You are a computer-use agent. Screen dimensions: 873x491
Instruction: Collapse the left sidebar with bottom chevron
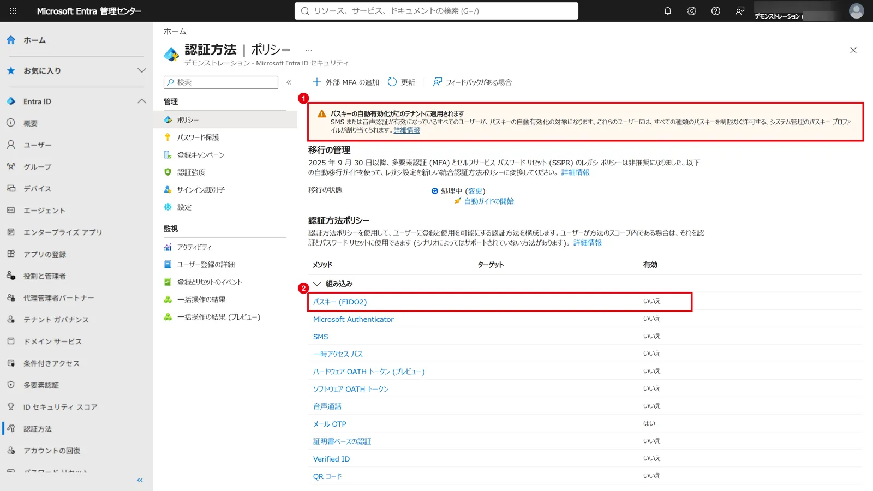coord(140,480)
